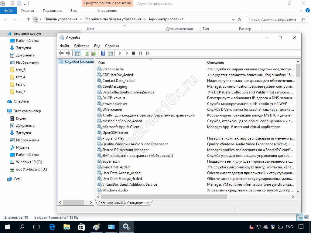Select the Windows Audio service
The width and height of the screenshot is (311, 233).
tap(115, 190)
